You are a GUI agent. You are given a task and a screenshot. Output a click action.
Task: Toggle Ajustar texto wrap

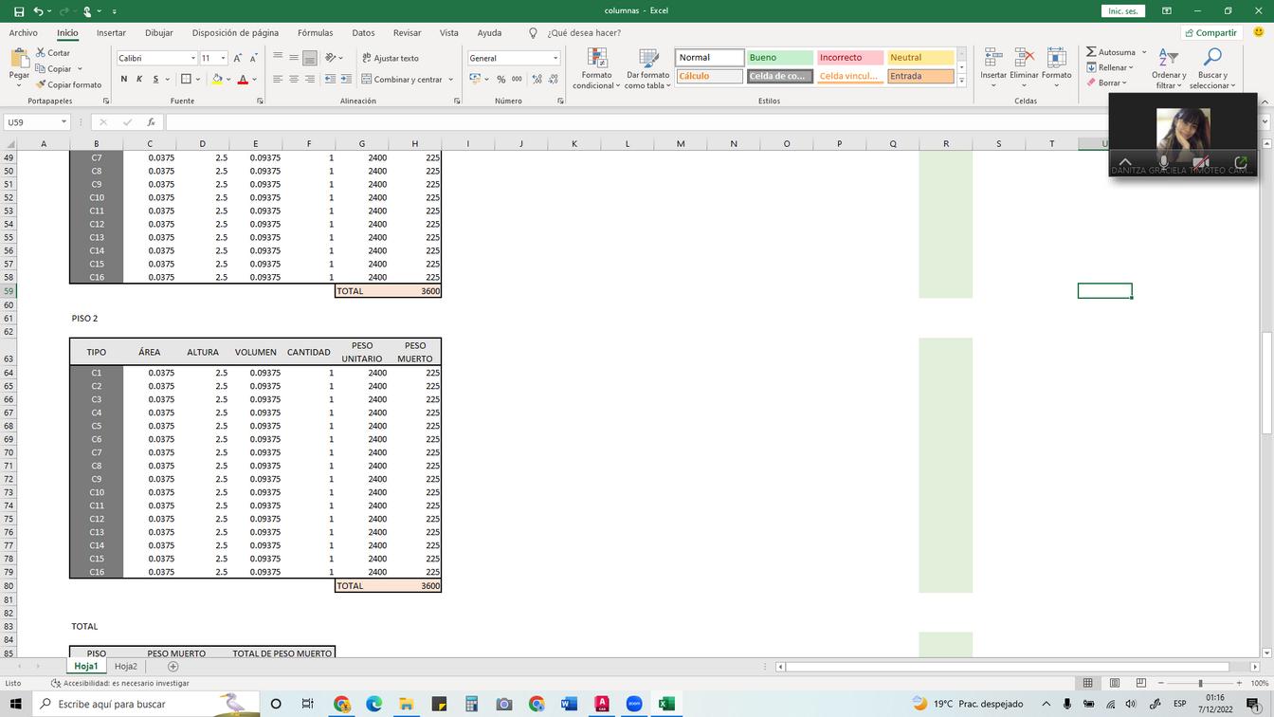click(391, 58)
